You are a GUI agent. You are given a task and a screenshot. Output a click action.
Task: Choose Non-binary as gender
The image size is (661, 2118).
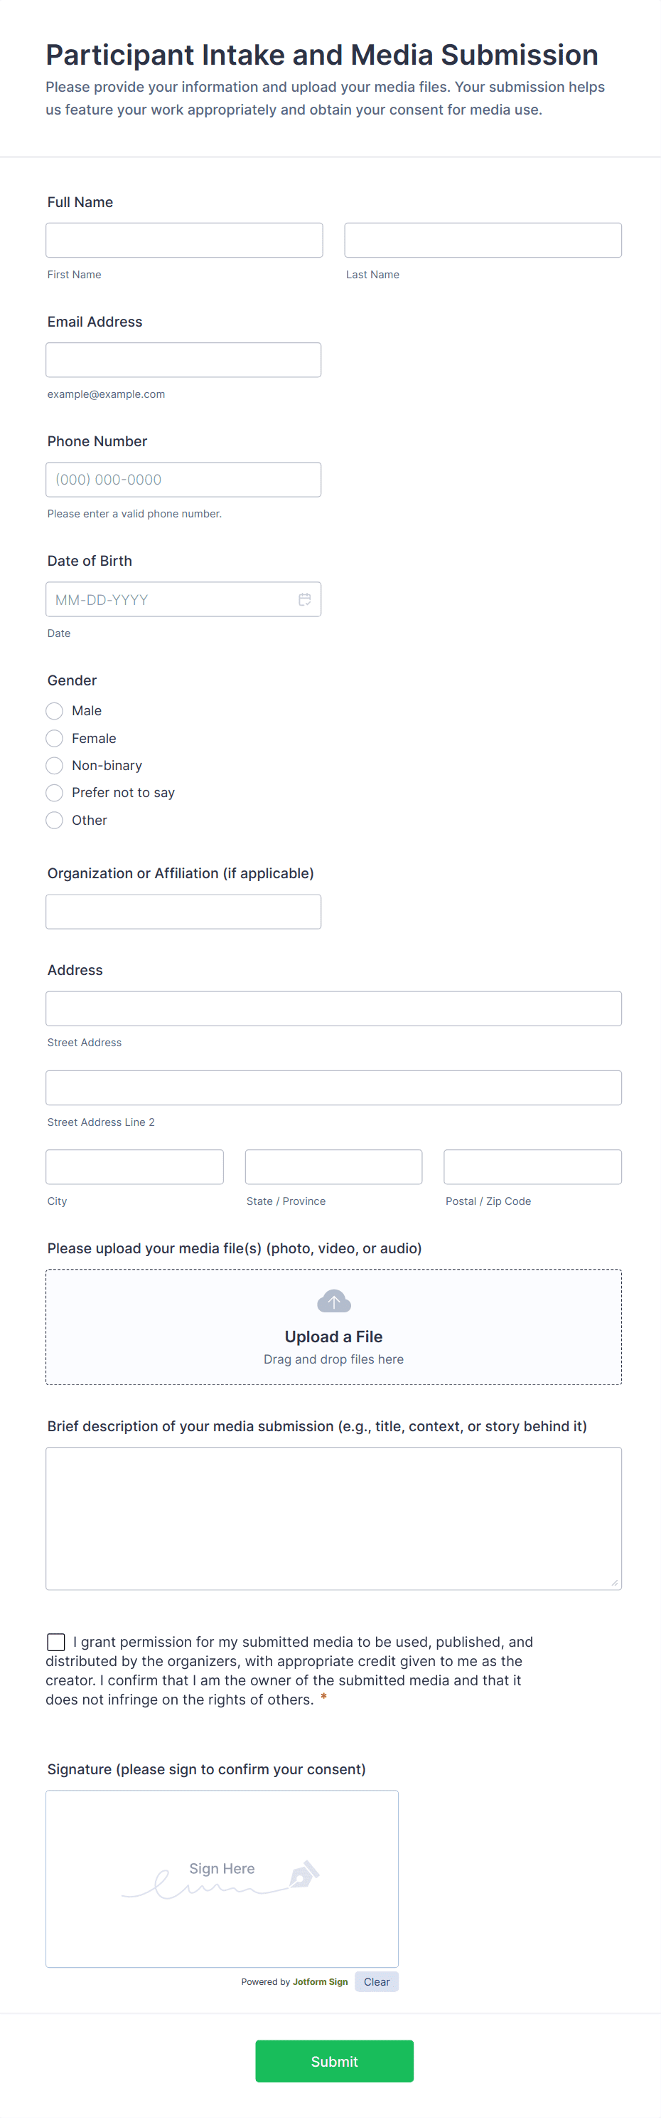[54, 766]
